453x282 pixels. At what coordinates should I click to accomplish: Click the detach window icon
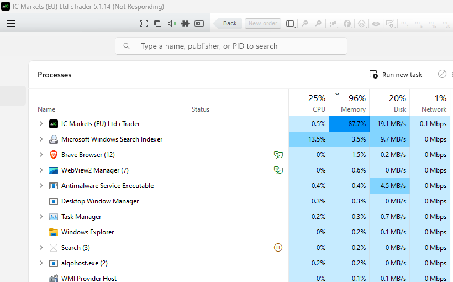[157, 23]
